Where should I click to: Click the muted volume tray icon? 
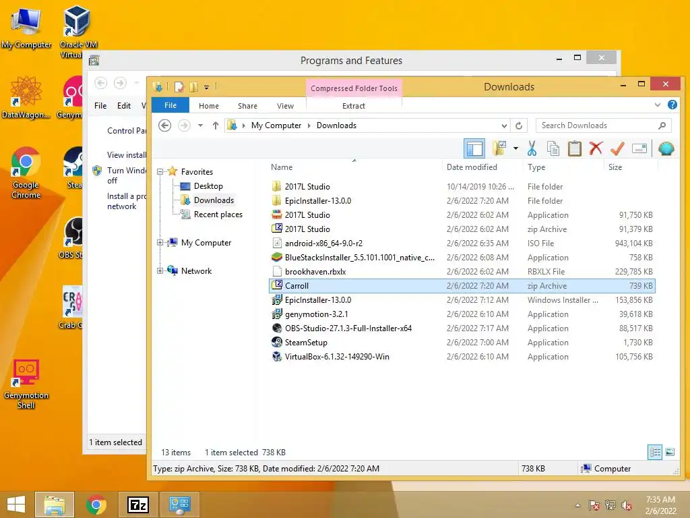tap(626, 505)
